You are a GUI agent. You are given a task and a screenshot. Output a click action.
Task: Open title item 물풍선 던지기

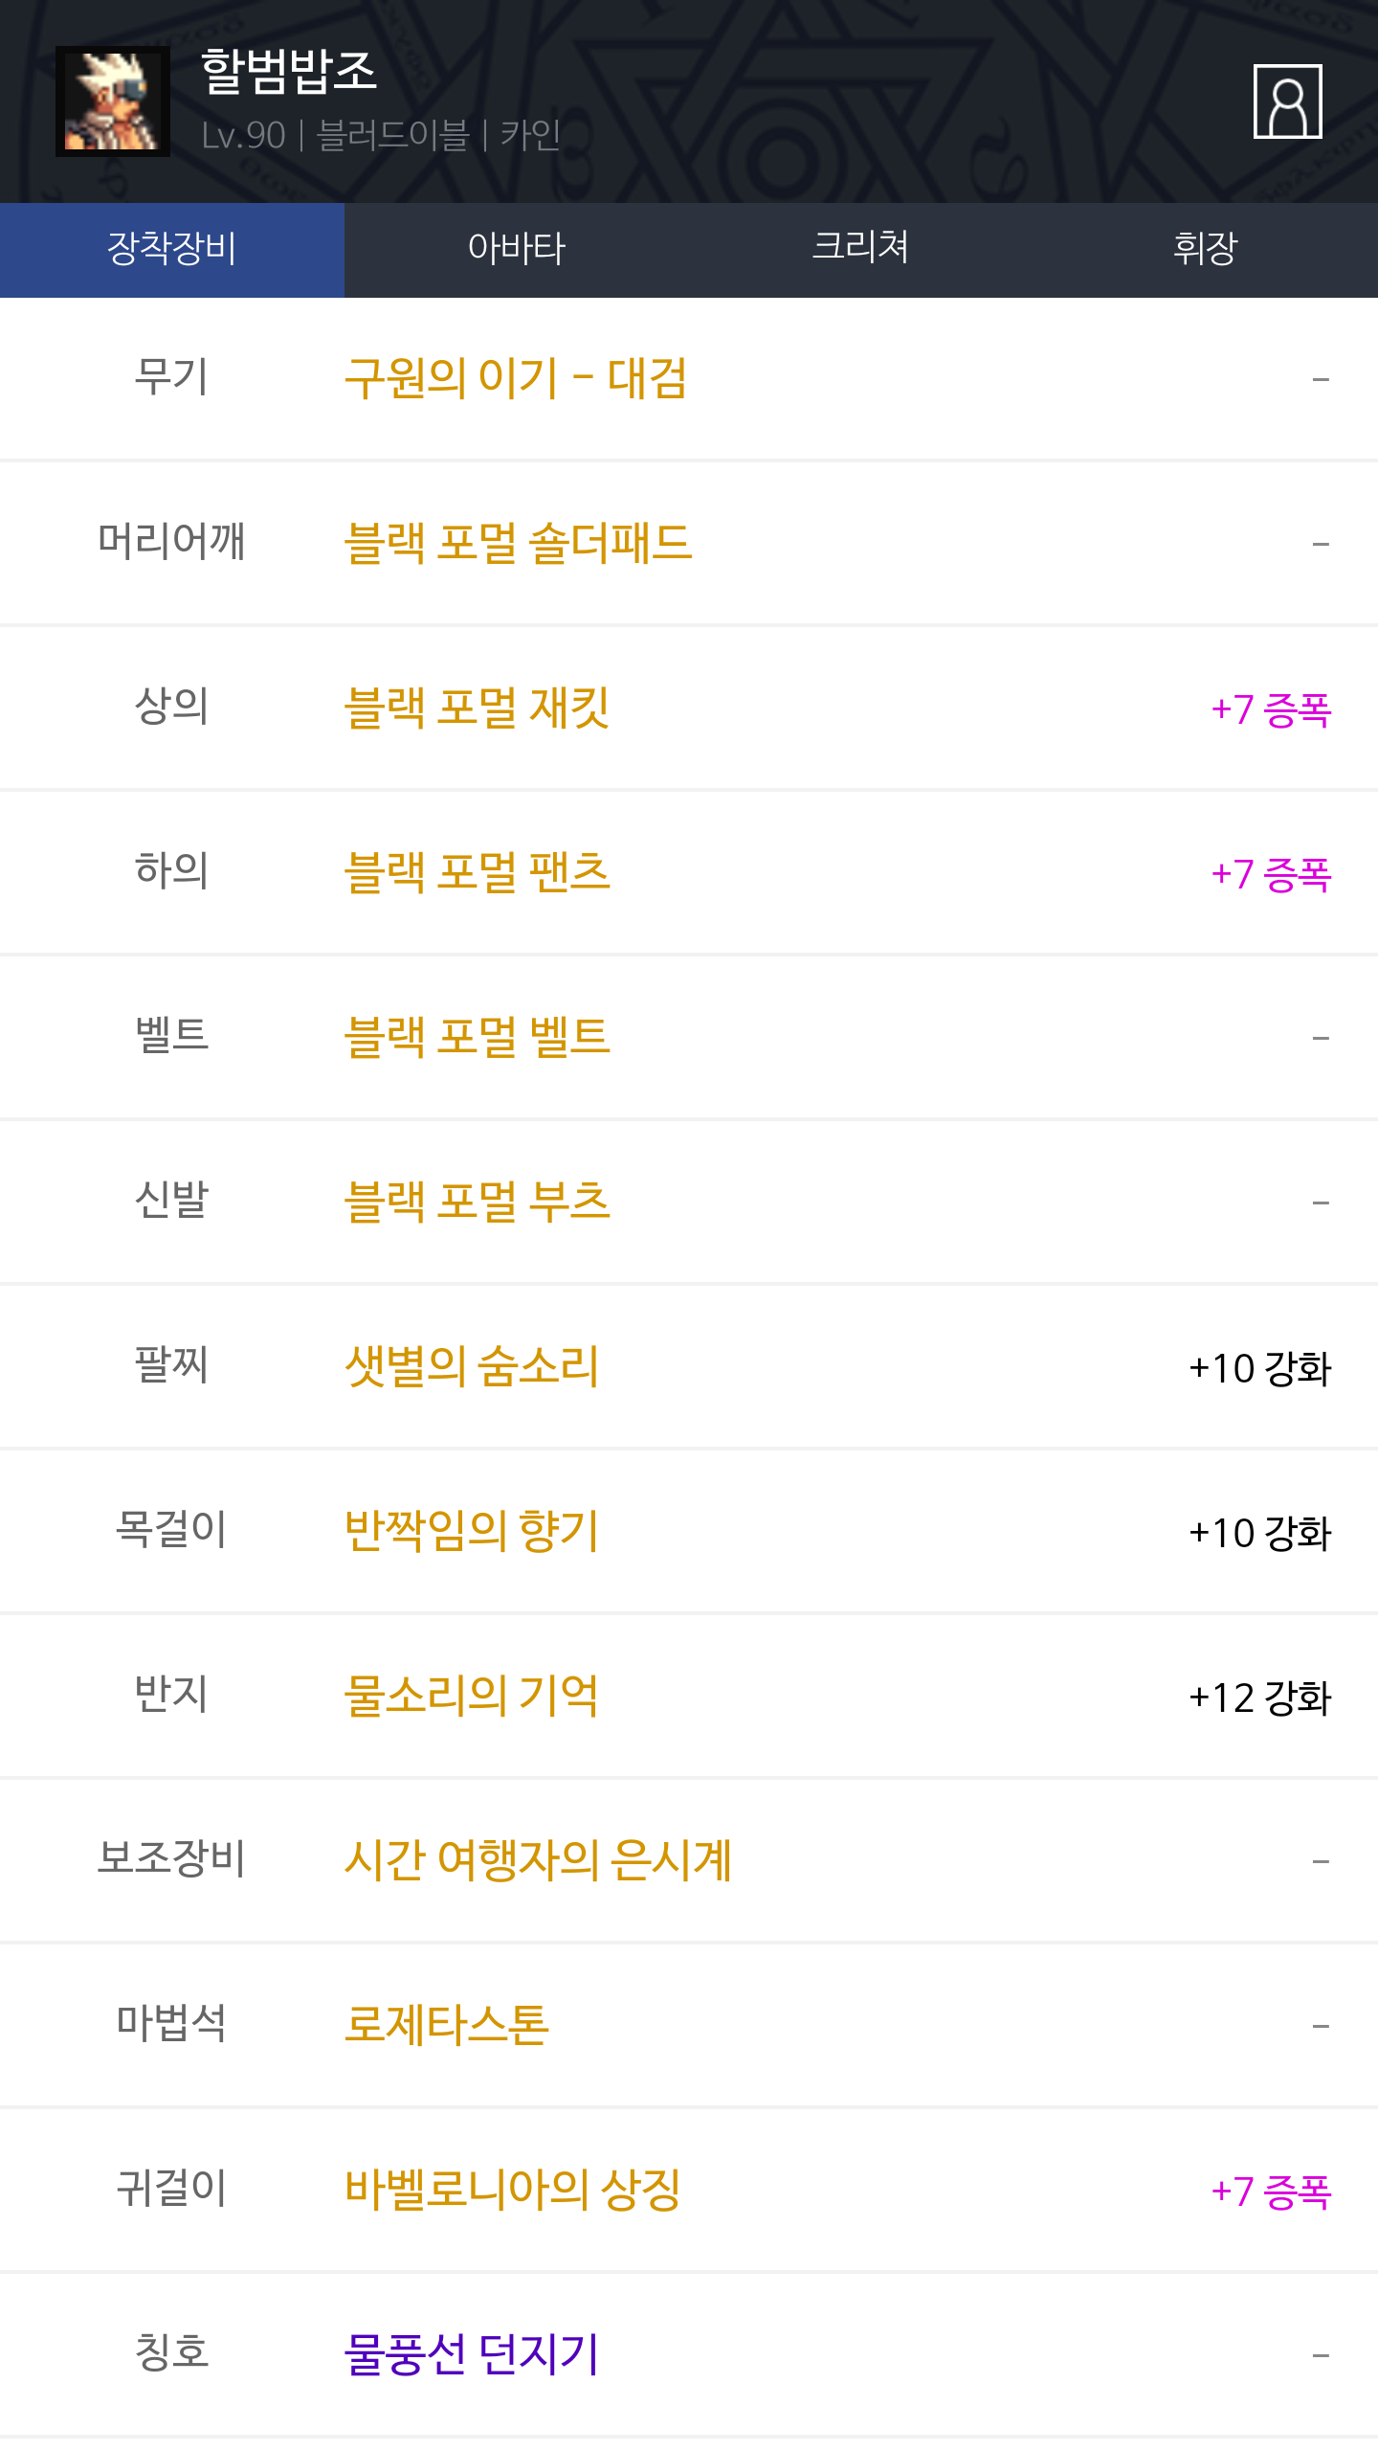472,2354
